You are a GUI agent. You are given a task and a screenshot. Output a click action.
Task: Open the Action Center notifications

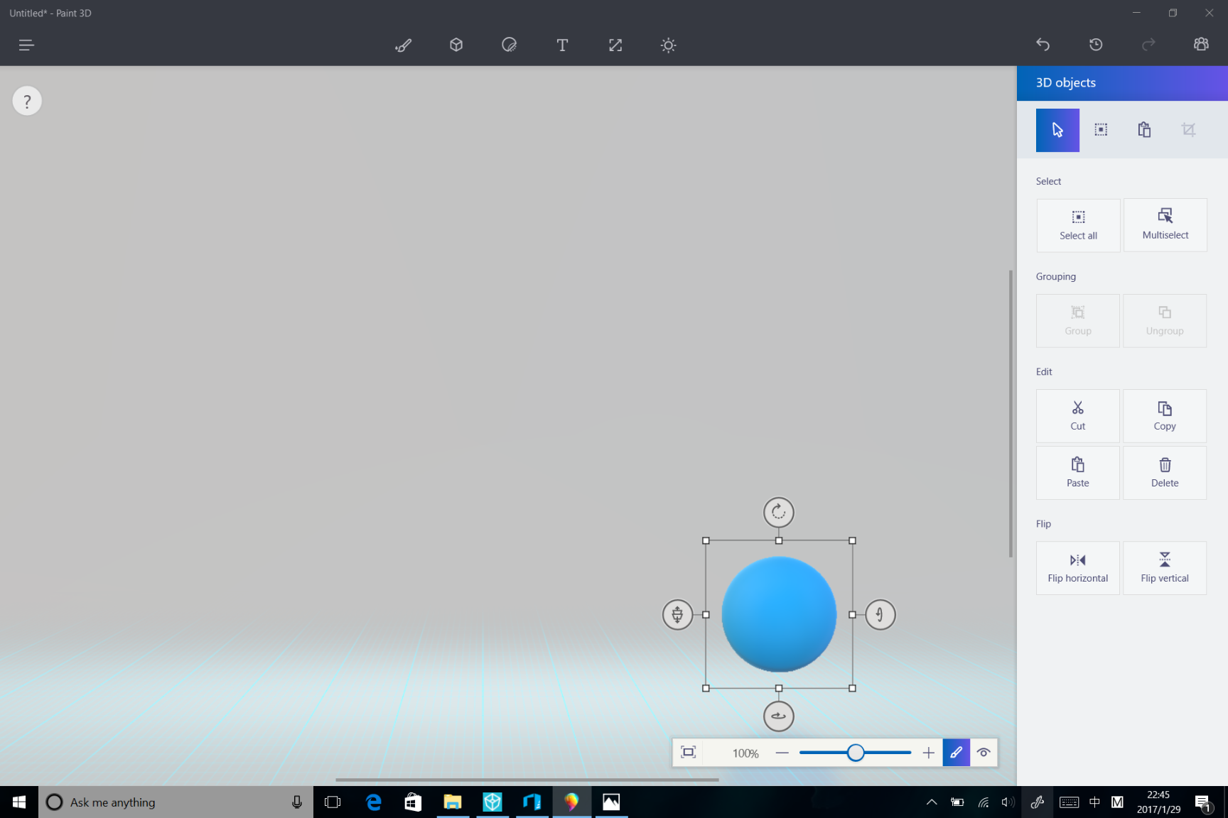[x=1203, y=802]
